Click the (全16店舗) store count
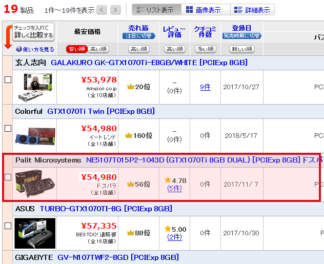The width and height of the screenshot is (324, 264). tap(102, 241)
